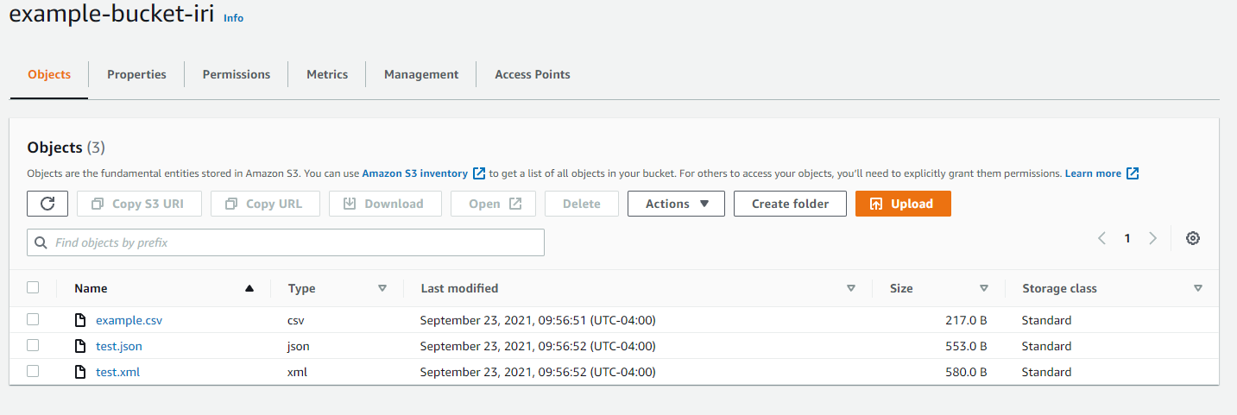Open the Access Points tab
1237x415 pixels.
533,74
